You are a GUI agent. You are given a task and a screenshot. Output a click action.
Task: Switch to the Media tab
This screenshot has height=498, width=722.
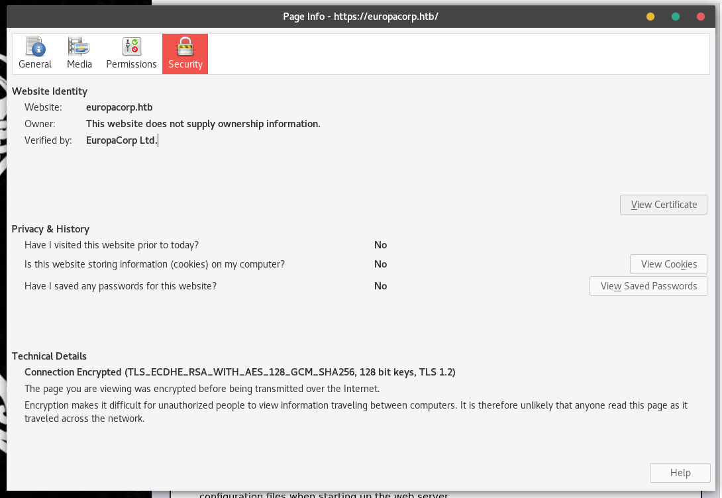[x=79, y=54]
